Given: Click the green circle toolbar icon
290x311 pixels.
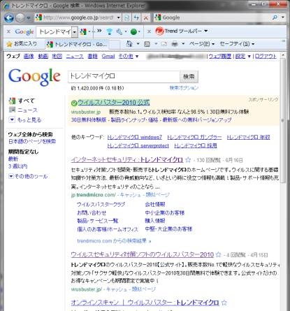Looking at the screenshot, I should pos(133,31).
